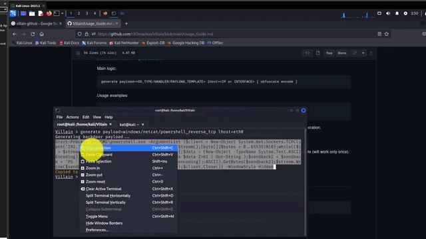Image resolution: width=426 pixels, height=239 pixels.
Task: Select Hide Window Borders in the context menu
Action: pos(128,223)
